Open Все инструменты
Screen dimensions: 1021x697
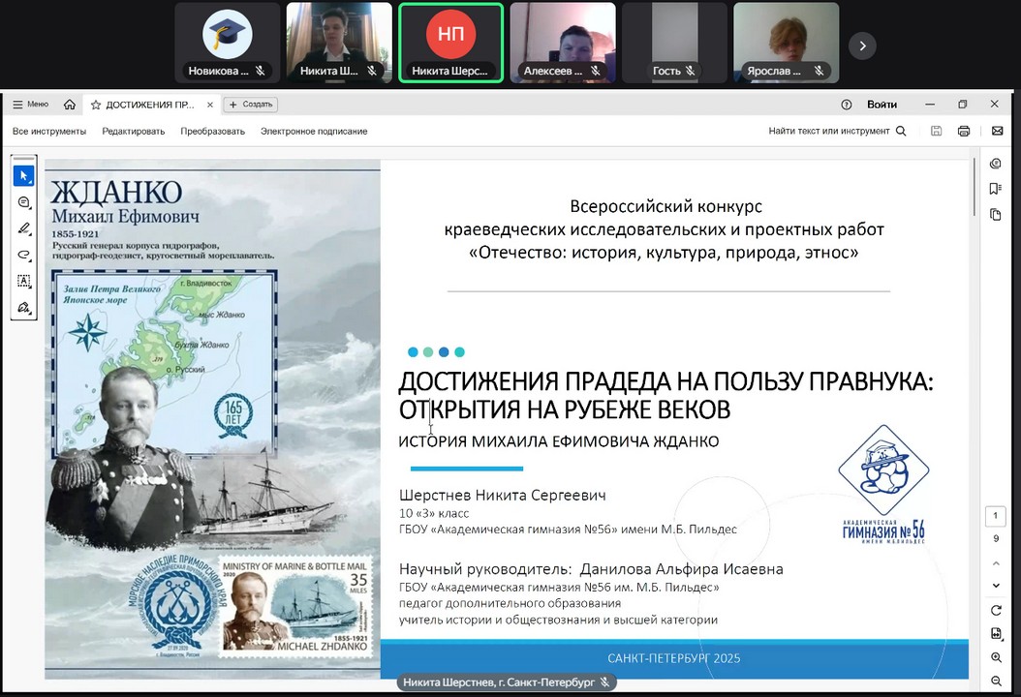click(x=48, y=131)
